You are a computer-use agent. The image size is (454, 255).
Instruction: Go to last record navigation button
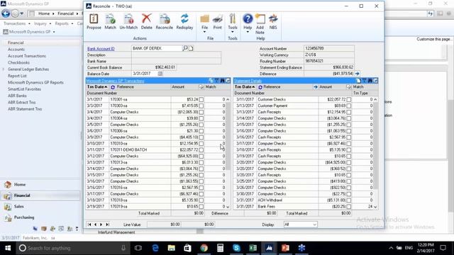click(107, 225)
